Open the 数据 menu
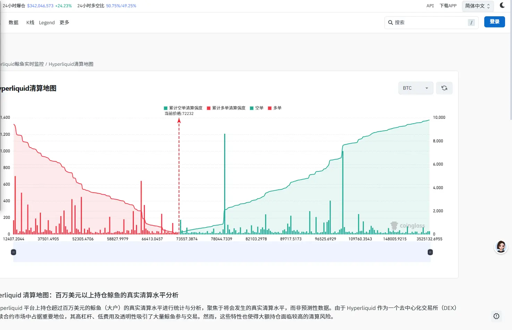This screenshot has height=330, width=512. (x=14, y=23)
